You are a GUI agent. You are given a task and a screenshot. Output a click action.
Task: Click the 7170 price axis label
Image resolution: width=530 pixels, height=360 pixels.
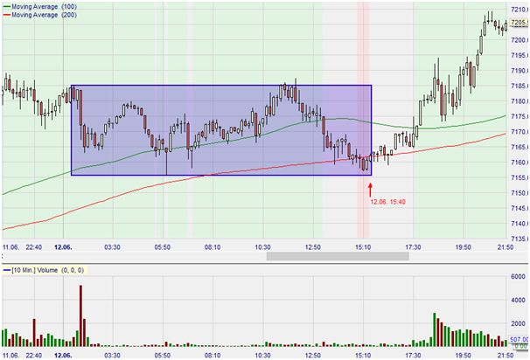tap(520, 132)
